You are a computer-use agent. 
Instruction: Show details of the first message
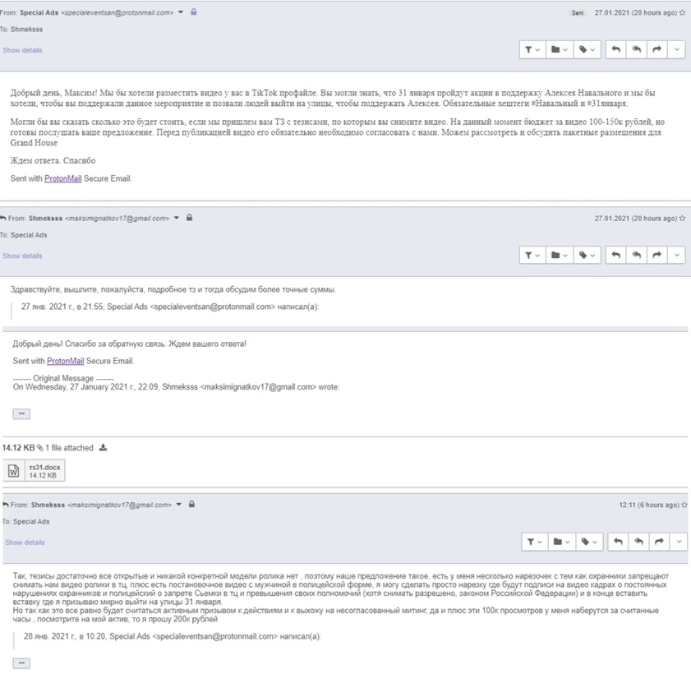pyautogui.click(x=22, y=50)
